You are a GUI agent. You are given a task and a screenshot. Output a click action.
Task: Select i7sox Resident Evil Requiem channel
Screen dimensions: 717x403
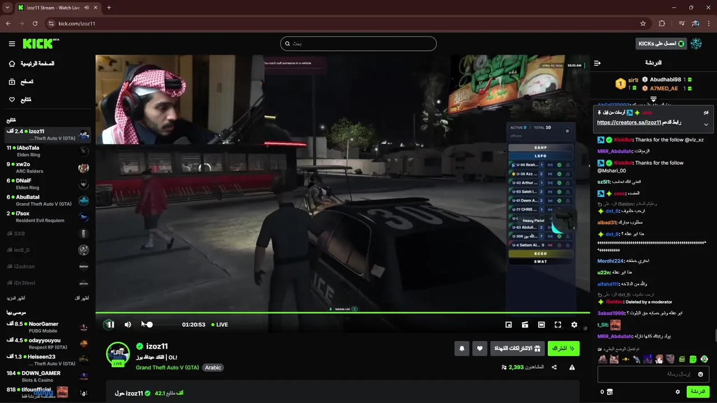coord(48,217)
